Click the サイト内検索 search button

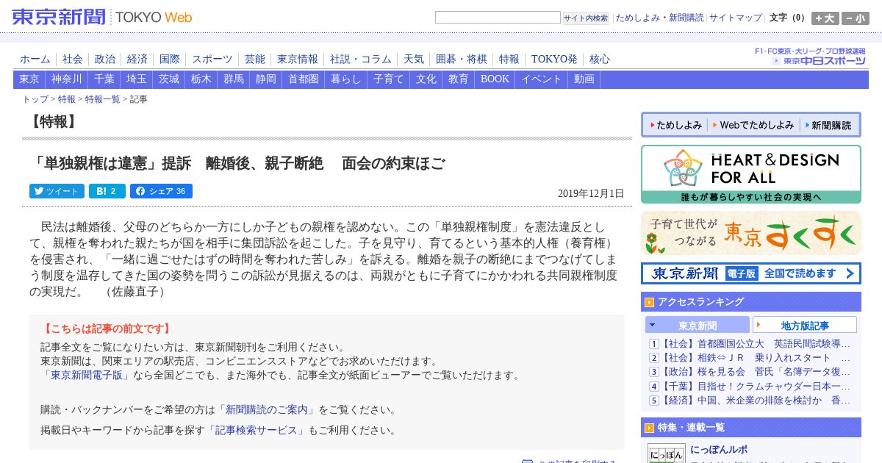(586, 18)
